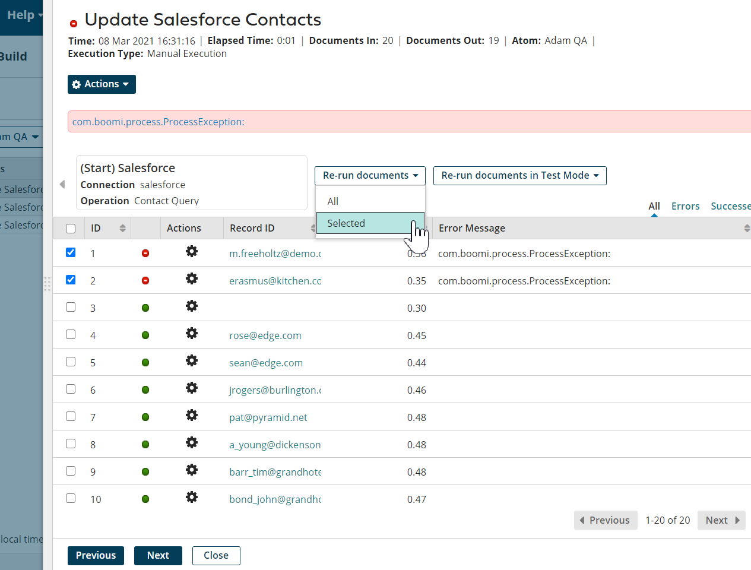751x570 pixels.
Task: Open the Help menu
Action: [x=21, y=14]
